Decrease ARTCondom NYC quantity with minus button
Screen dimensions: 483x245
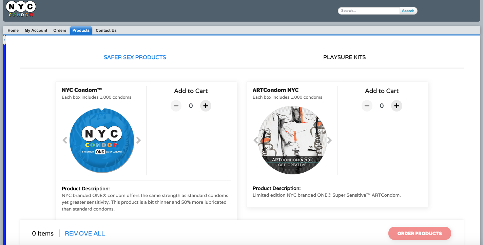367,106
